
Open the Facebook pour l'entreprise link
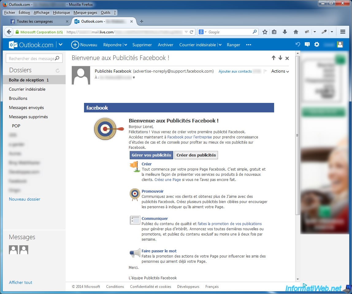[189, 137]
